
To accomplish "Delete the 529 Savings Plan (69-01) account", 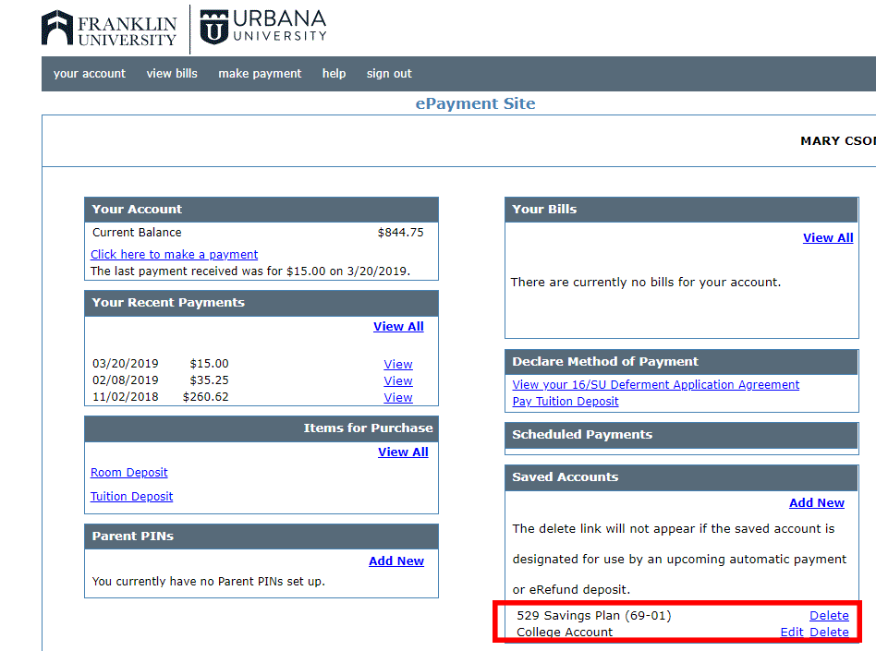I will (829, 616).
